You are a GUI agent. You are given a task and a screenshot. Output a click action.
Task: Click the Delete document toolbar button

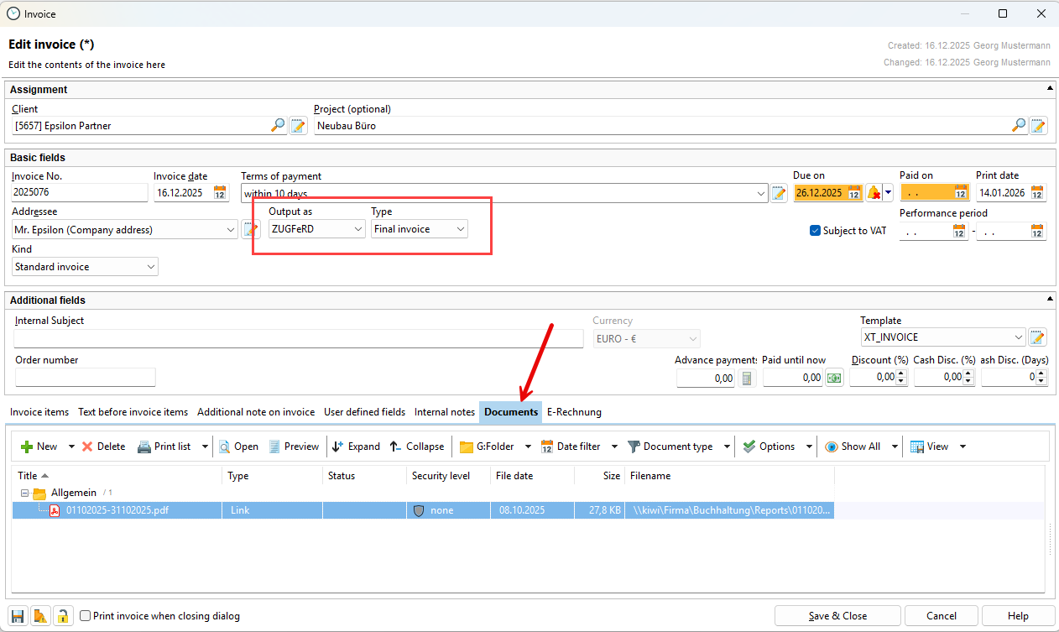[102, 447]
